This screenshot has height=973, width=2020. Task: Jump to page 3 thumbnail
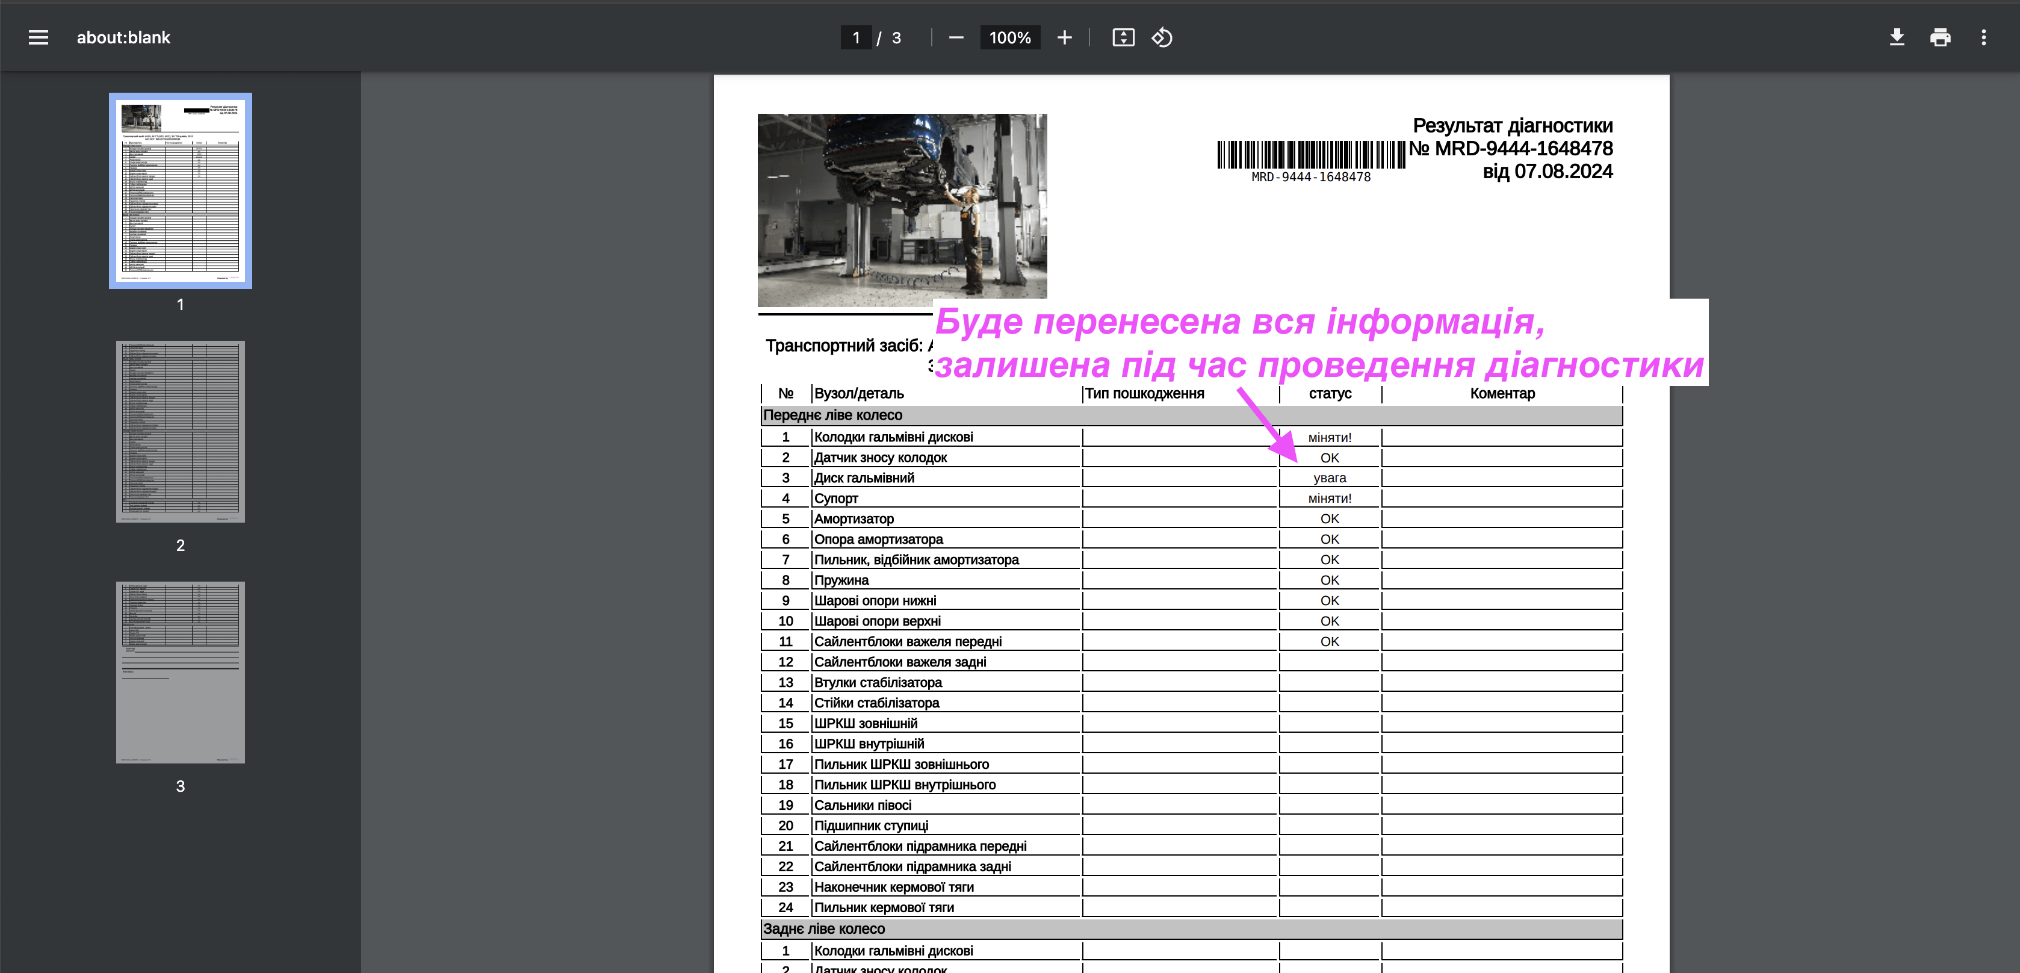181,672
